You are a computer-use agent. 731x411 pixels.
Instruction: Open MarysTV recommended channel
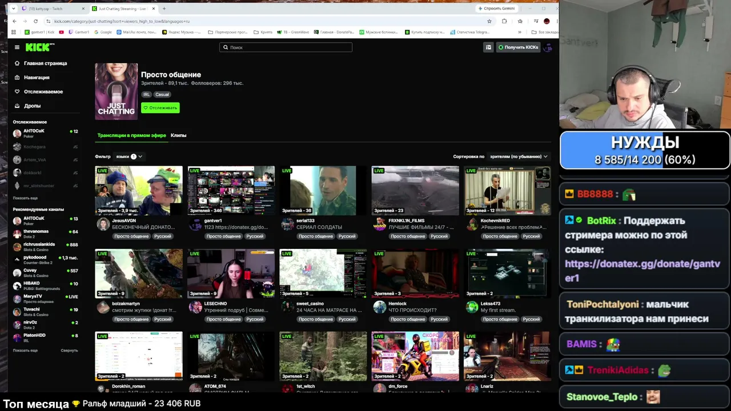coord(45,299)
